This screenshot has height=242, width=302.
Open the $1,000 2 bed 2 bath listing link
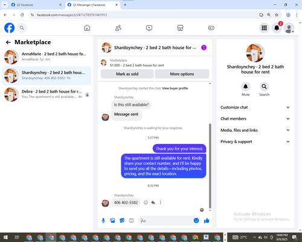pos(137,65)
